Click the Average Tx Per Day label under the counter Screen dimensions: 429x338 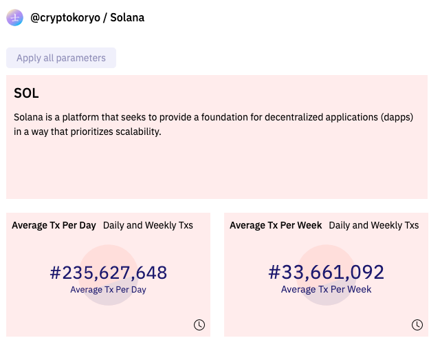pyautogui.click(x=108, y=290)
